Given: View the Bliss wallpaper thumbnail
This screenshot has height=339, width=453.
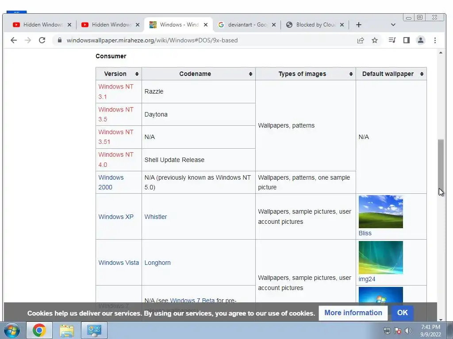Looking at the screenshot, I should (x=381, y=211).
